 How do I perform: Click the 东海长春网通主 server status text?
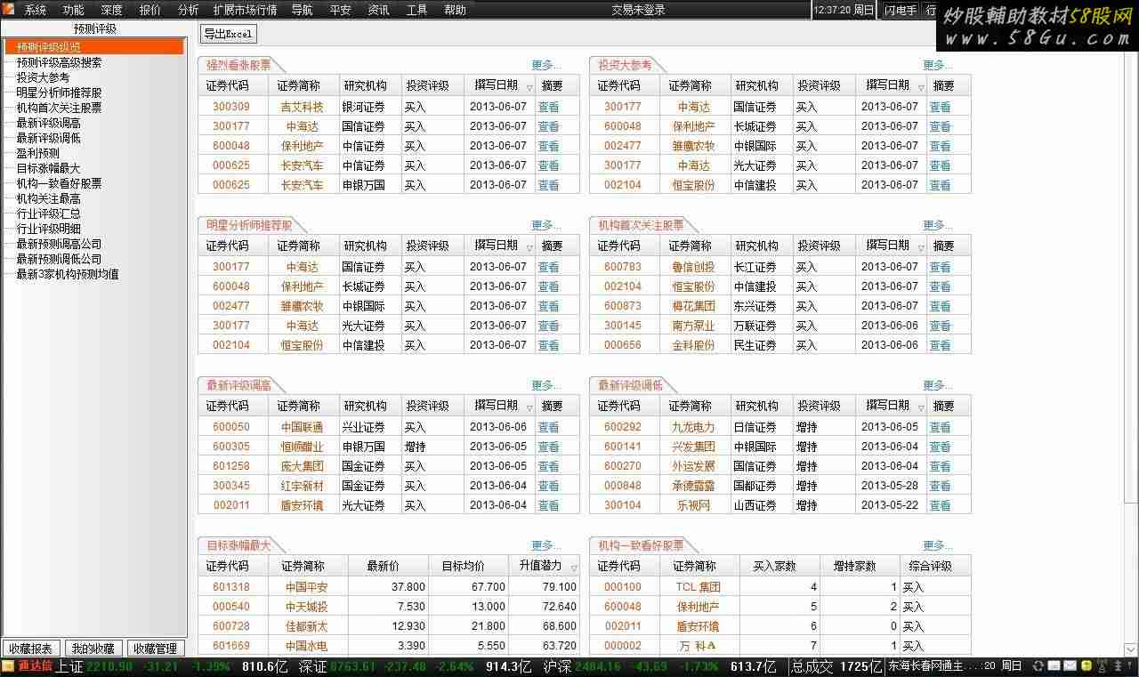pos(926,665)
